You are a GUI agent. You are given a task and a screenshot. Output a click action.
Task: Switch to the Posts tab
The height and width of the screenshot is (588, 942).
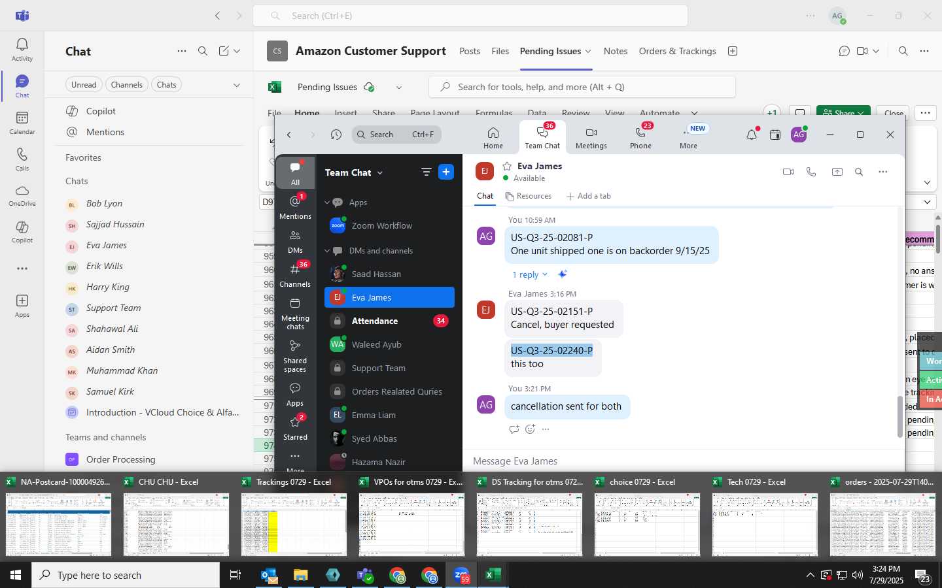[x=470, y=51]
